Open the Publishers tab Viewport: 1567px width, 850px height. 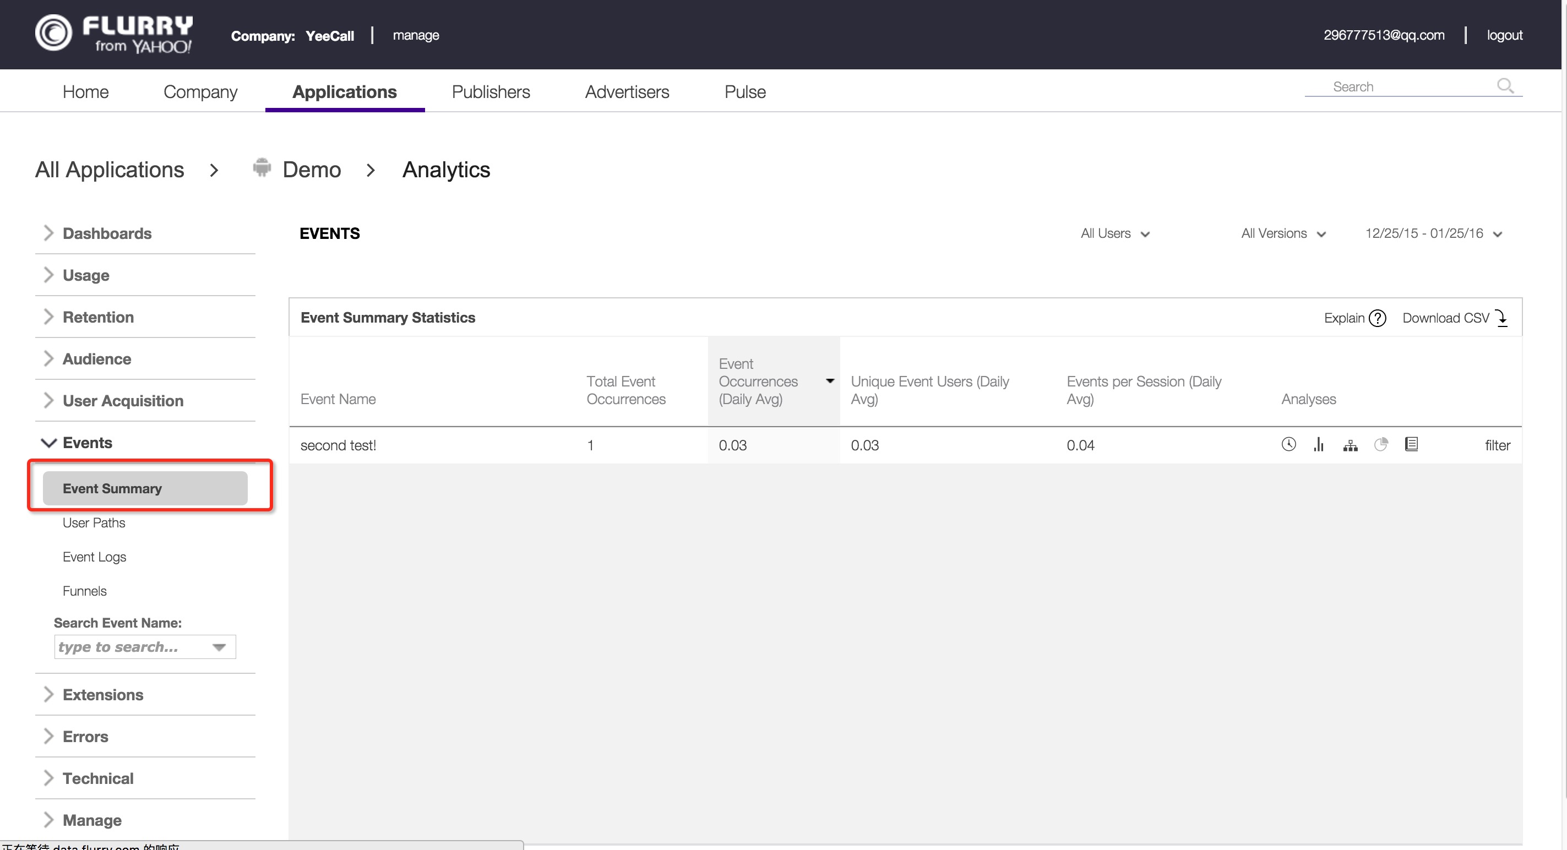click(x=491, y=92)
